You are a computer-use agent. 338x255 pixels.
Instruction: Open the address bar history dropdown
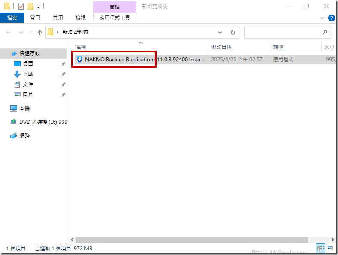(x=220, y=33)
